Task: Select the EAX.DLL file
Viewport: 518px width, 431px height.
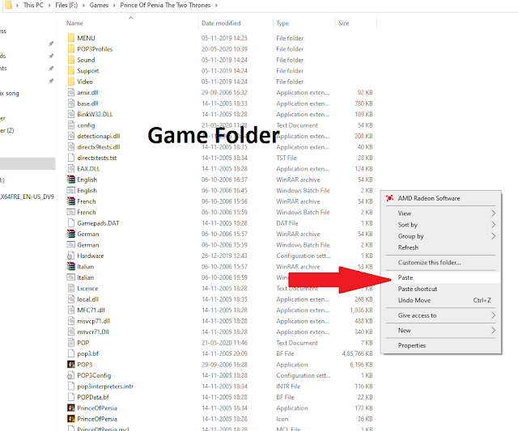Action: pyautogui.click(x=88, y=169)
